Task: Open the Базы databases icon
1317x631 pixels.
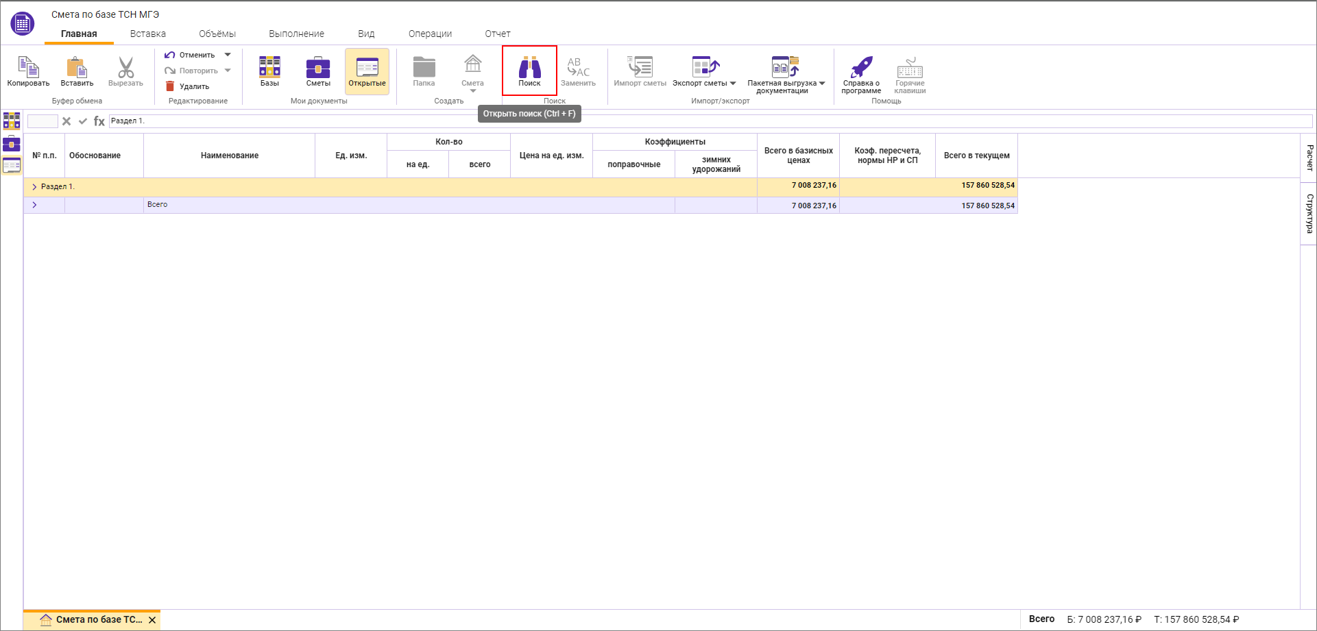Action: click(269, 67)
